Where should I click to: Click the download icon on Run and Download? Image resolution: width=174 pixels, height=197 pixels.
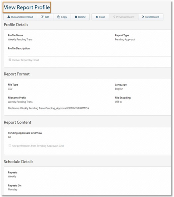pyautogui.click(x=9, y=17)
